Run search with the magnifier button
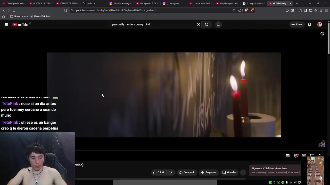330x185 pixels. (x=207, y=24)
